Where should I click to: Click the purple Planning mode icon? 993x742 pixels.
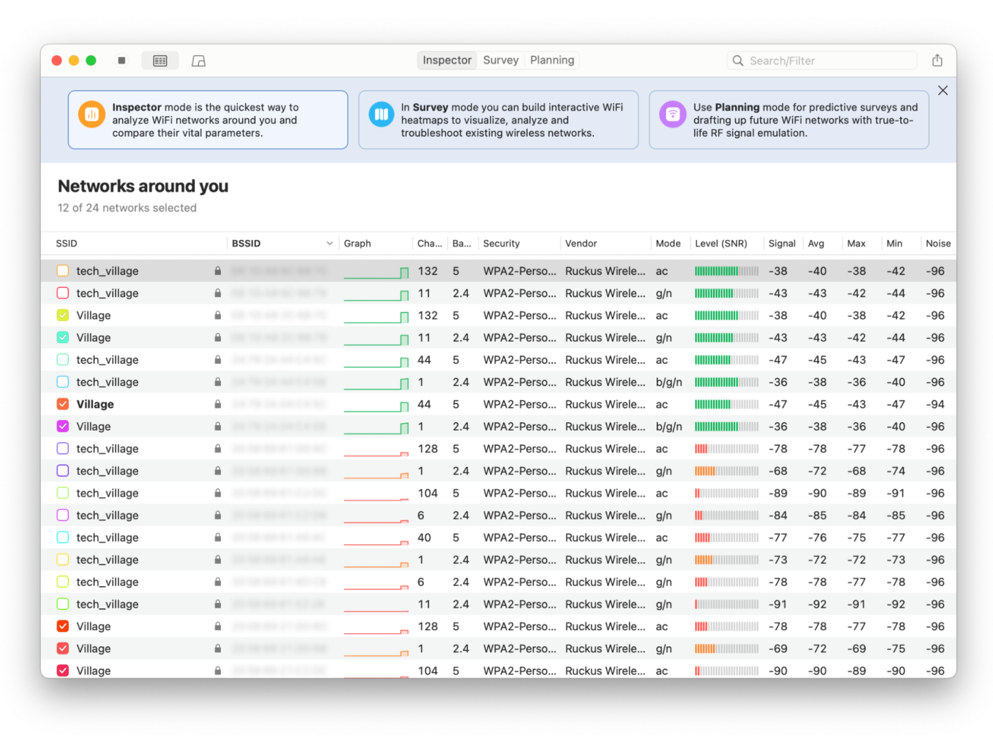tap(672, 115)
